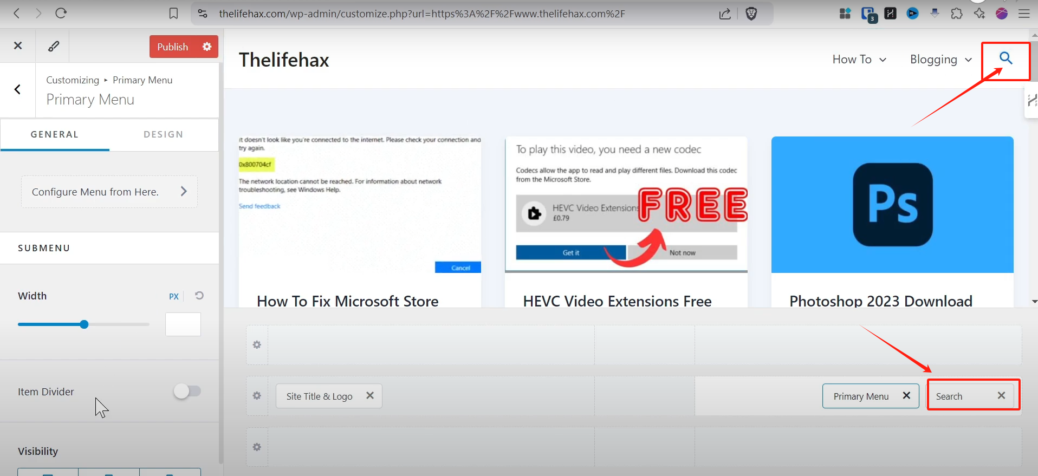Reset the submenu Width value
The height and width of the screenshot is (476, 1038).
199,296
